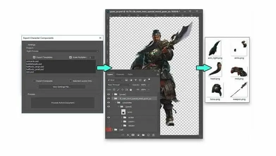Click the Fill percentage field

click(143, 90)
